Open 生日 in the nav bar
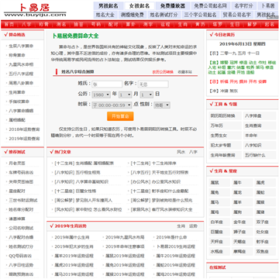279x279 pixels. coord(235,25)
